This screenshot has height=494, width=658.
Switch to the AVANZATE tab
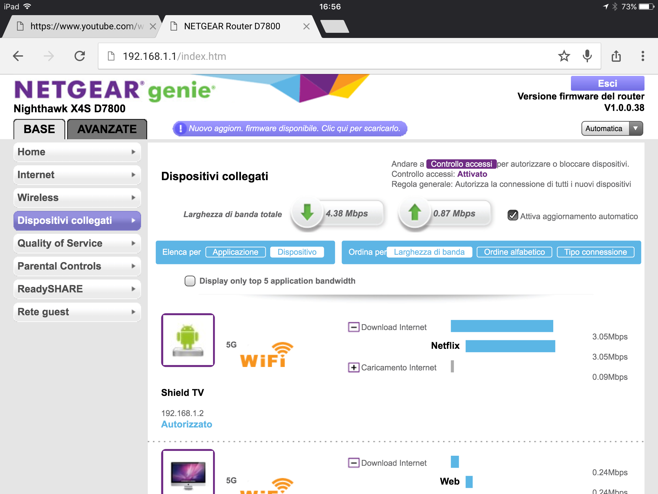tap(107, 129)
